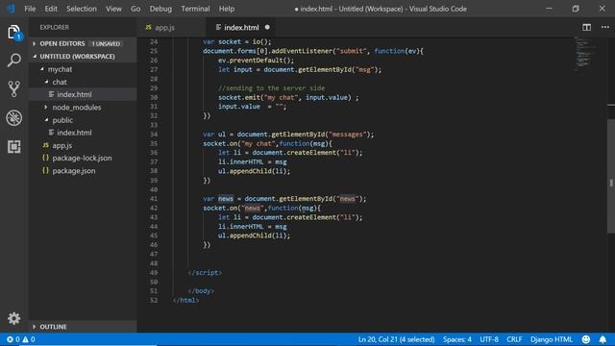Image resolution: width=615 pixels, height=346 pixels.
Task: Click the feedback smiley icon
Action: pyautogui.click(x=586, y=339)
